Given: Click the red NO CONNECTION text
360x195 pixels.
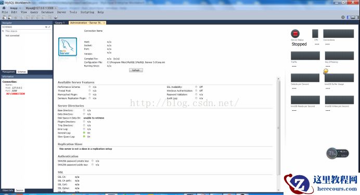Looking at the screenshot, I should (x=16, y=94).
